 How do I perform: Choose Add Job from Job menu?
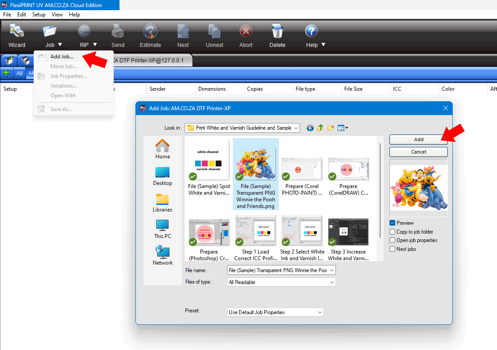pyautogui.click(x=62, y=57)
